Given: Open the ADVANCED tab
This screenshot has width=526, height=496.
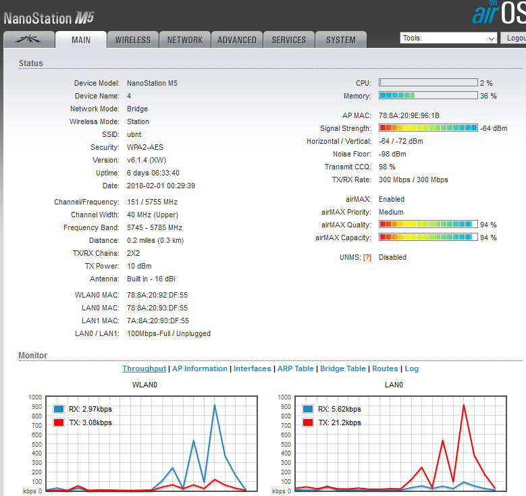Looking at the screenshot, I should coord(237,40).
